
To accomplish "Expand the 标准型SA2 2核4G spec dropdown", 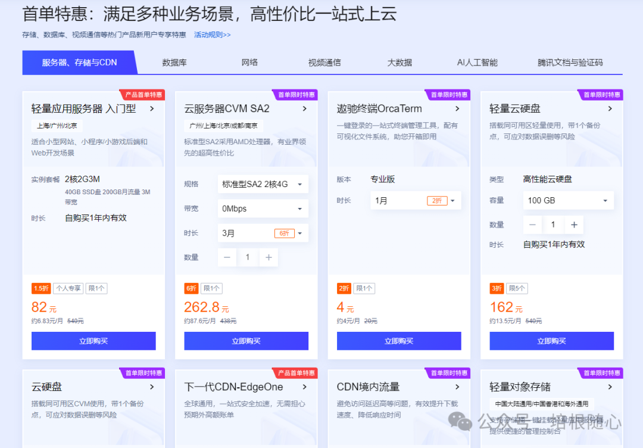I will tap(263, 184).
